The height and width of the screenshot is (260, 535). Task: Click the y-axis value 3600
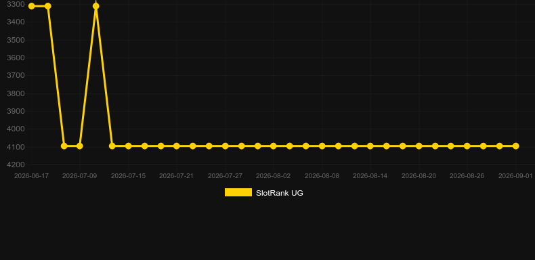[x=16, y=58]
